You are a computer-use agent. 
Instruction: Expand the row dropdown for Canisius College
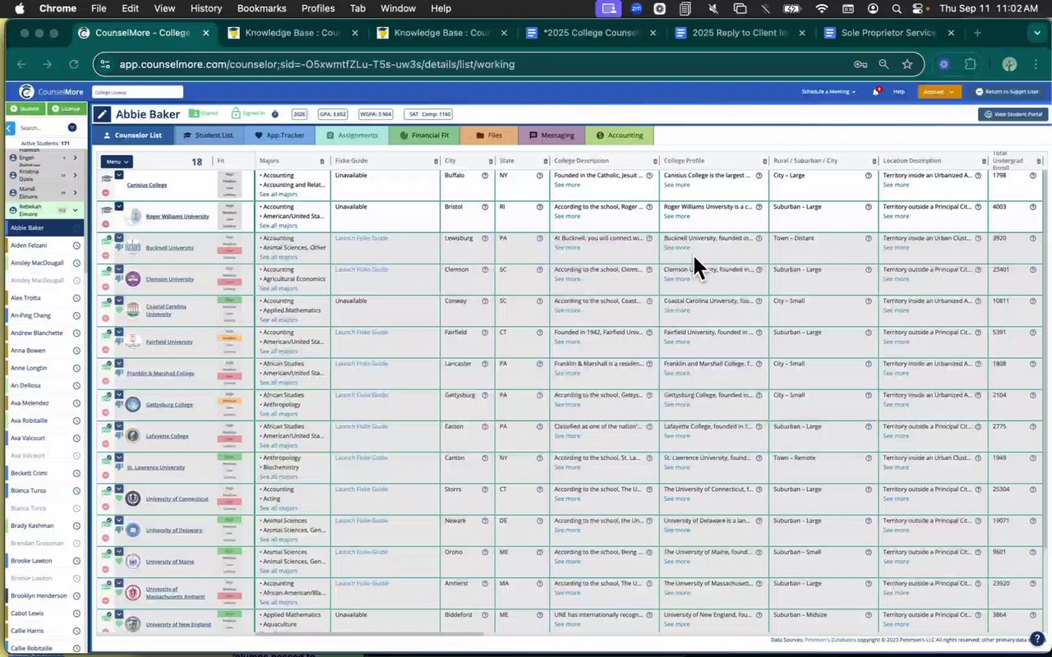[x=119, y=175]
